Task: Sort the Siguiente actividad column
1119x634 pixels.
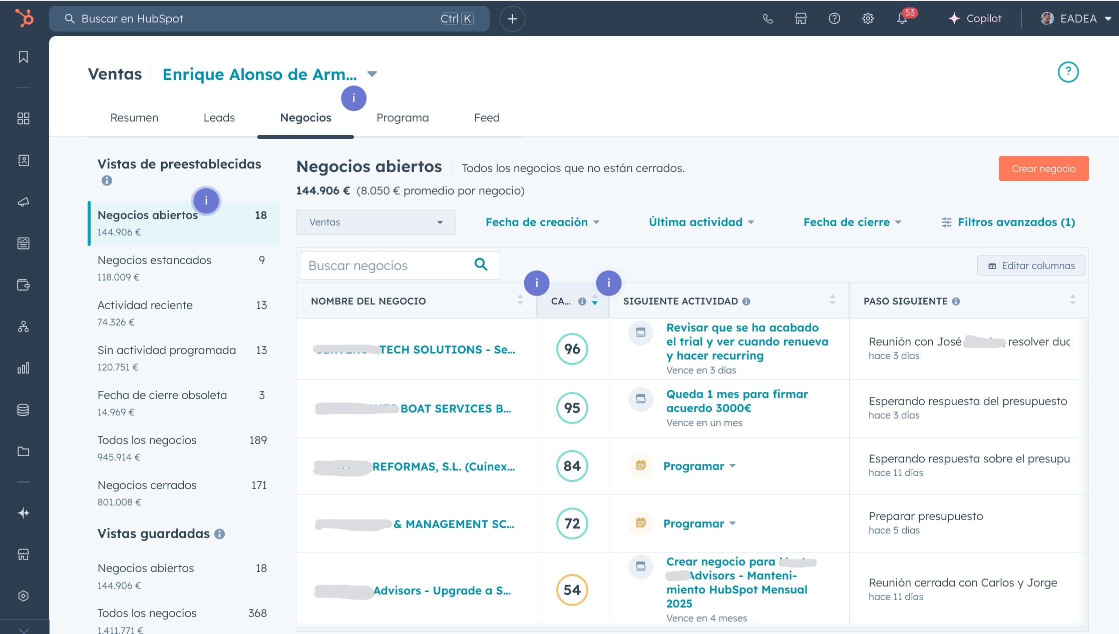Action: (x=832, y=300)
